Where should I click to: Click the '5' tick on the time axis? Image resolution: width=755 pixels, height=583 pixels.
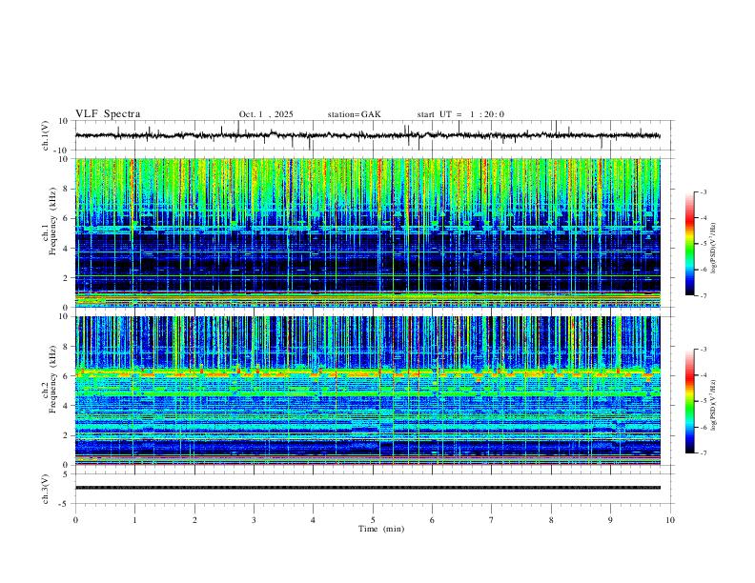click(x=373, y=520)
